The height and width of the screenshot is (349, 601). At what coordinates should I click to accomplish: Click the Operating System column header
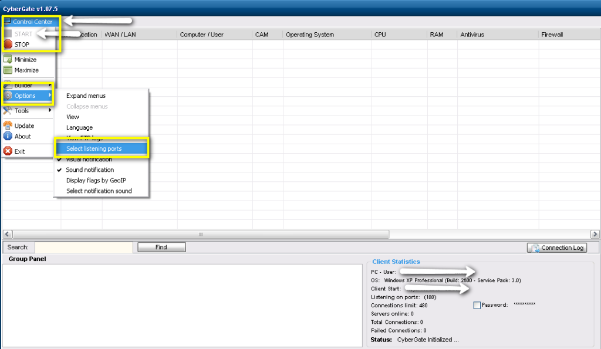pyautogui.click(x=327, y=35)
